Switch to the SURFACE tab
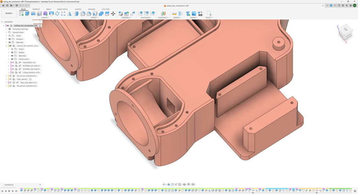 [x=36, y=9]
